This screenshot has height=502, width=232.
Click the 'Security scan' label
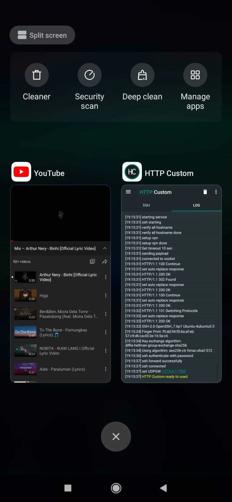89,101
